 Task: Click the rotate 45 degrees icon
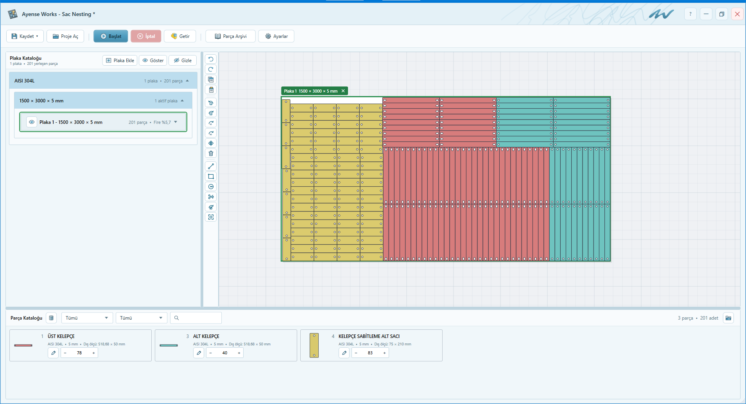tap(211, 123)
